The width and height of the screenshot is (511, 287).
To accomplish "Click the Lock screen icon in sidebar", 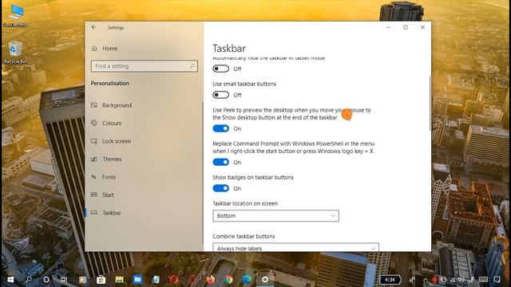I will pos(94,141).
